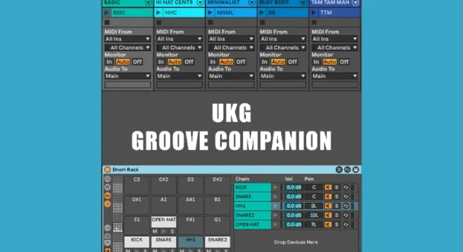Click the OPEN HAT chain volume field
This screenshot has height=252, width=463.
click(293, 224)
